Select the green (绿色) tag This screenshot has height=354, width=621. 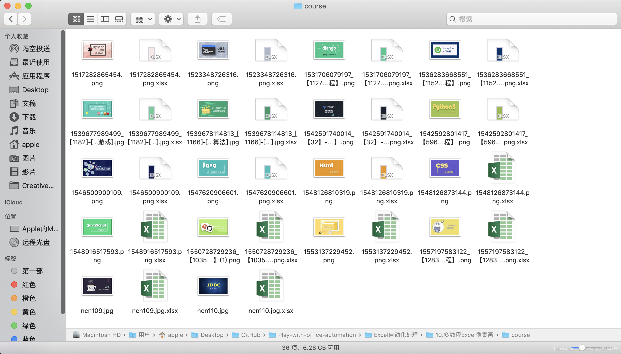pyautogui.click(x=23, y=326)
